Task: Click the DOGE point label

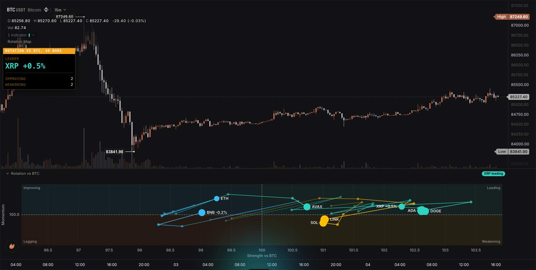Action: [436, 211]
